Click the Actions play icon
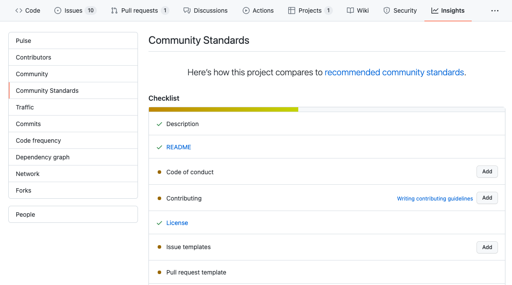This screenshot has width=512, height=285. click(x=246, y=11)
